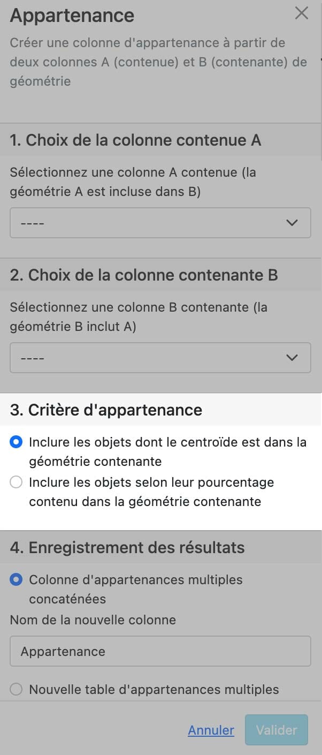Choose the Nouvelle table d'appartenances multiples radio

16,689
